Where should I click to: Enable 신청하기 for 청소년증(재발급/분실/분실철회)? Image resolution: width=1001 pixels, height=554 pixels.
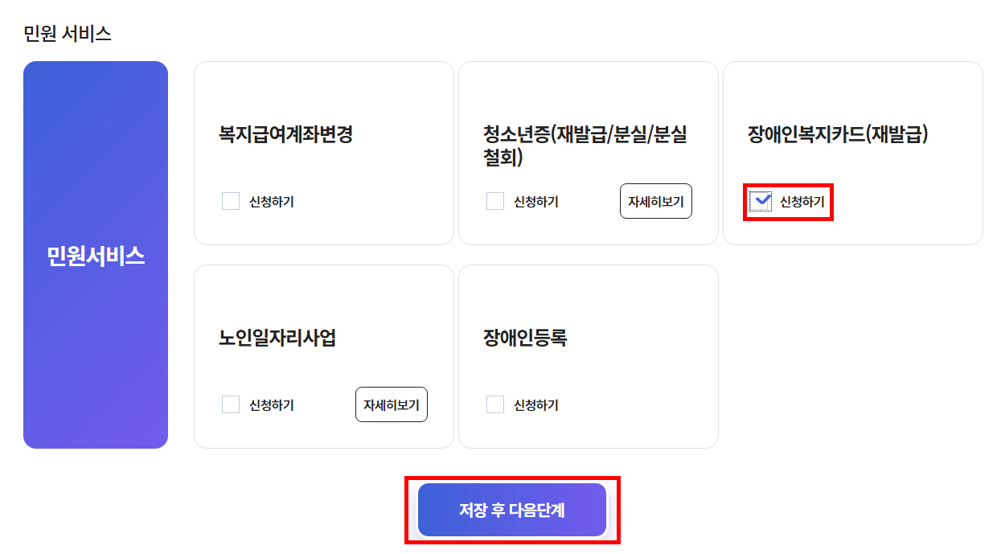(x=494, y=201)
